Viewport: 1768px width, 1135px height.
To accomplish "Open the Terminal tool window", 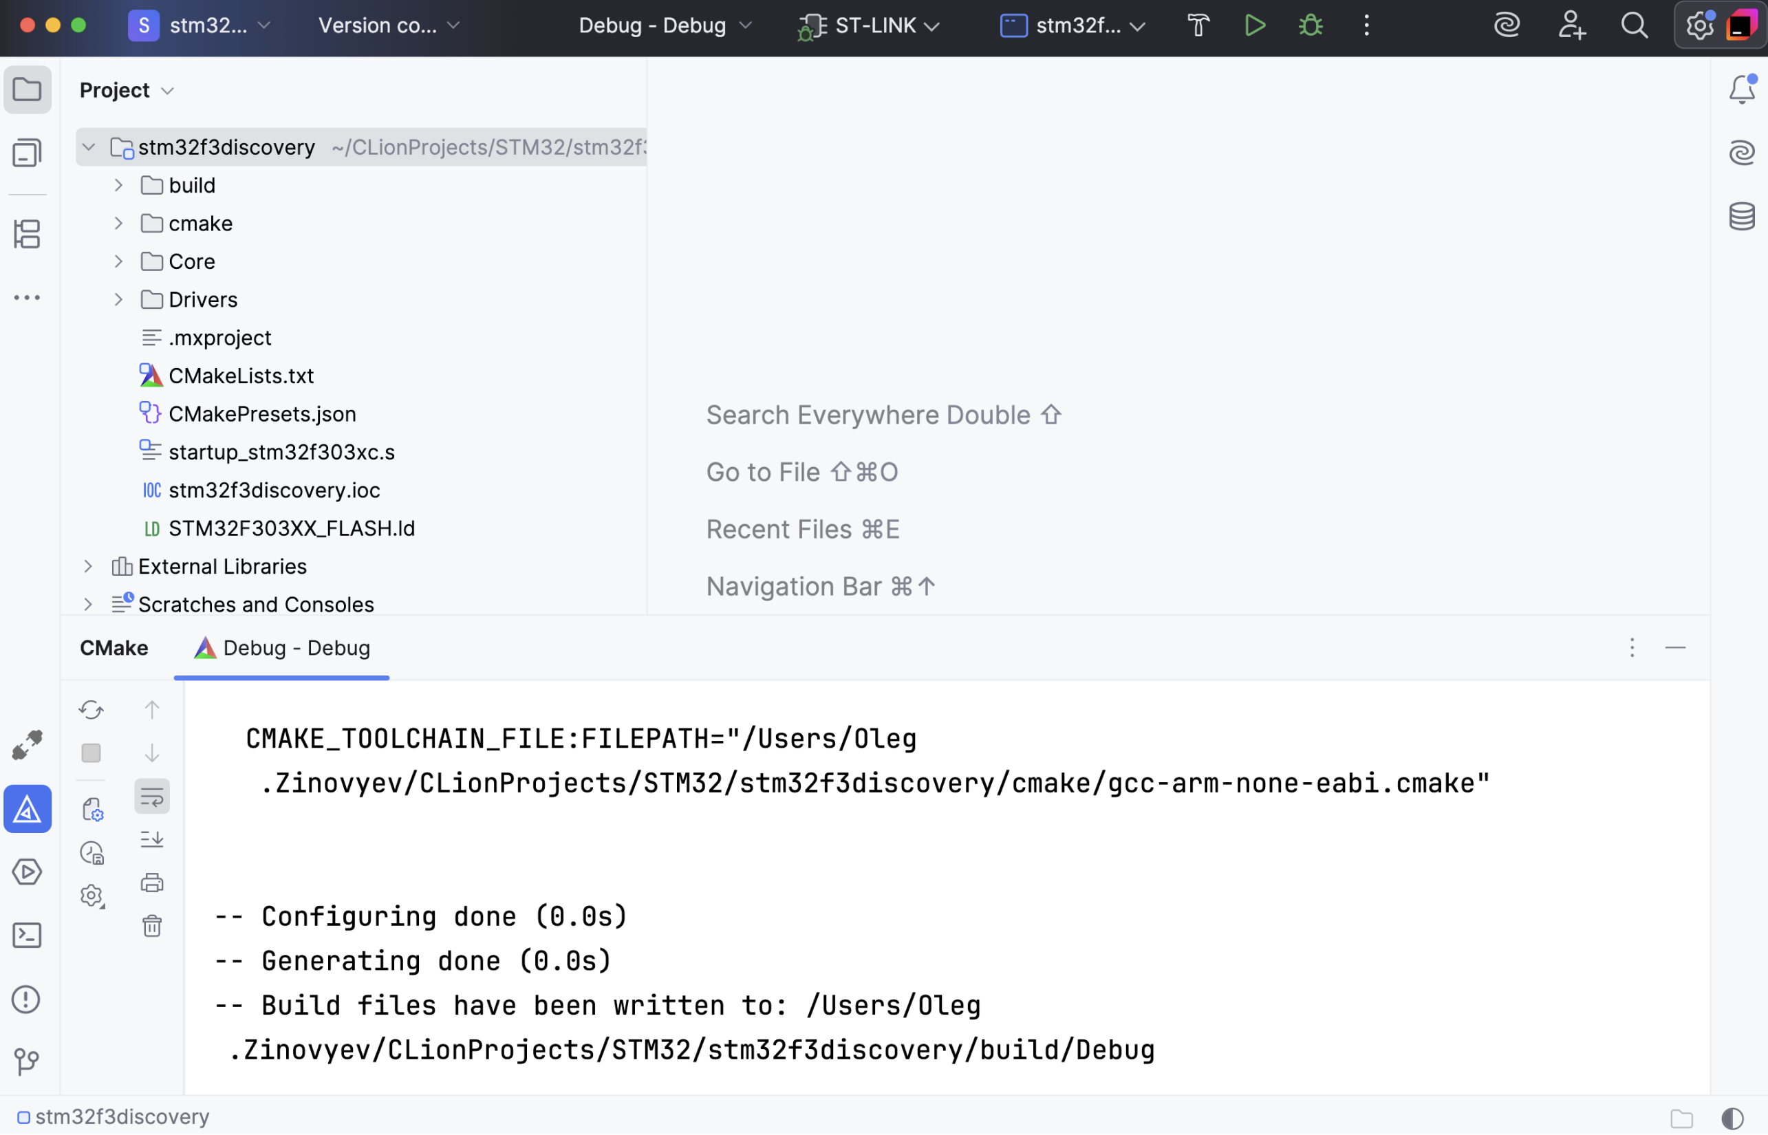I will pos(28,935).
